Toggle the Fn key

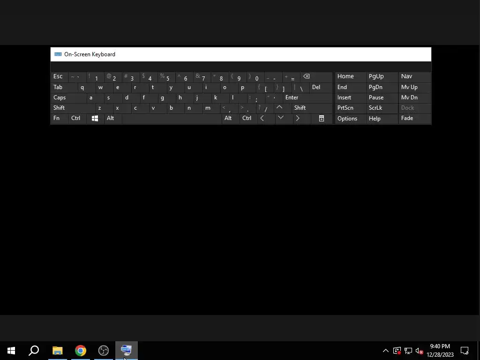[x=60, y=119]
